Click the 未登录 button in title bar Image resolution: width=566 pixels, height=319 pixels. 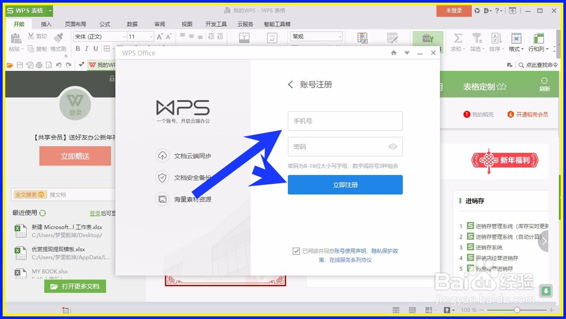click(454, 11)
